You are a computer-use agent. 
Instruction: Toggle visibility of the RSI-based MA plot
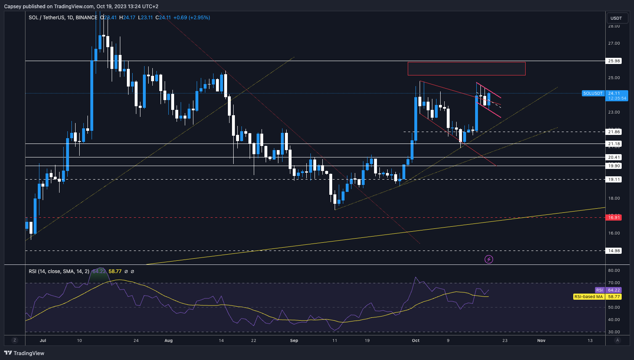coord(132,271)
